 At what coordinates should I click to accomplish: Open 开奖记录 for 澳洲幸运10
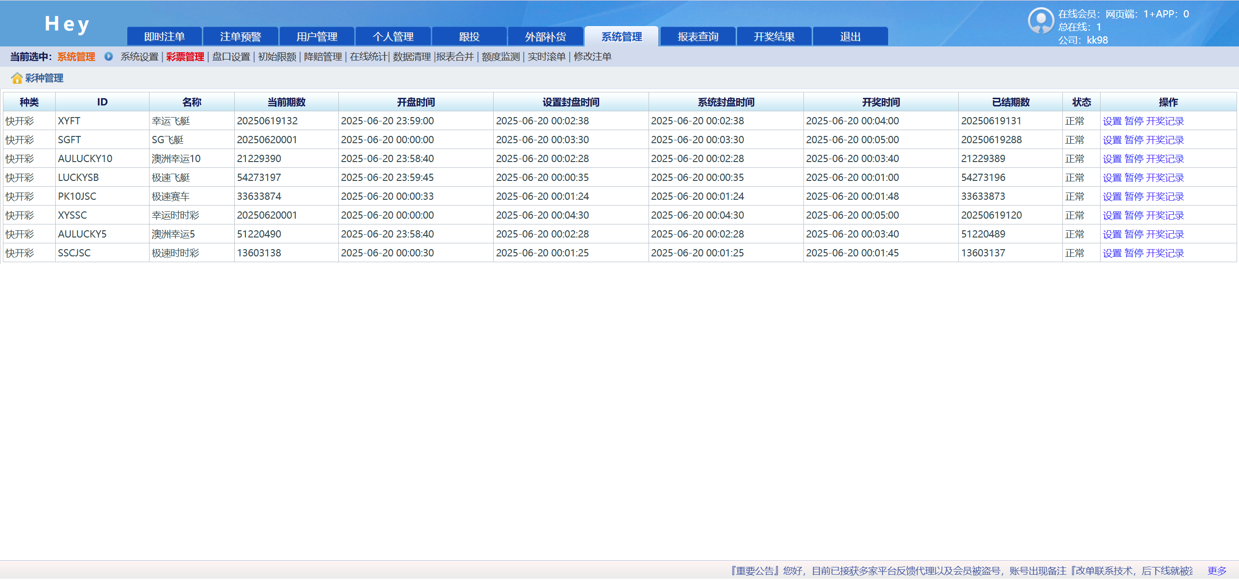point(1164,159)
